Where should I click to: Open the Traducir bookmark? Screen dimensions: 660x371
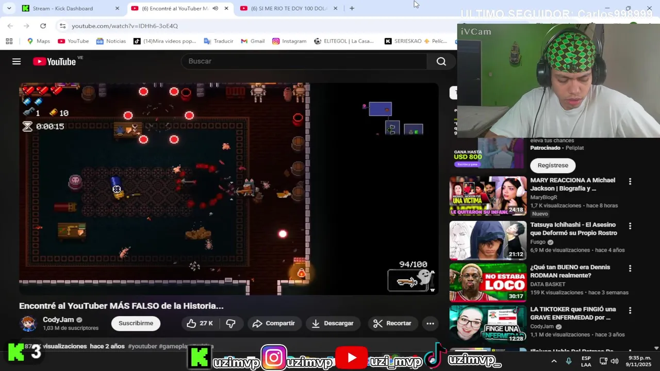pos(219,41)
